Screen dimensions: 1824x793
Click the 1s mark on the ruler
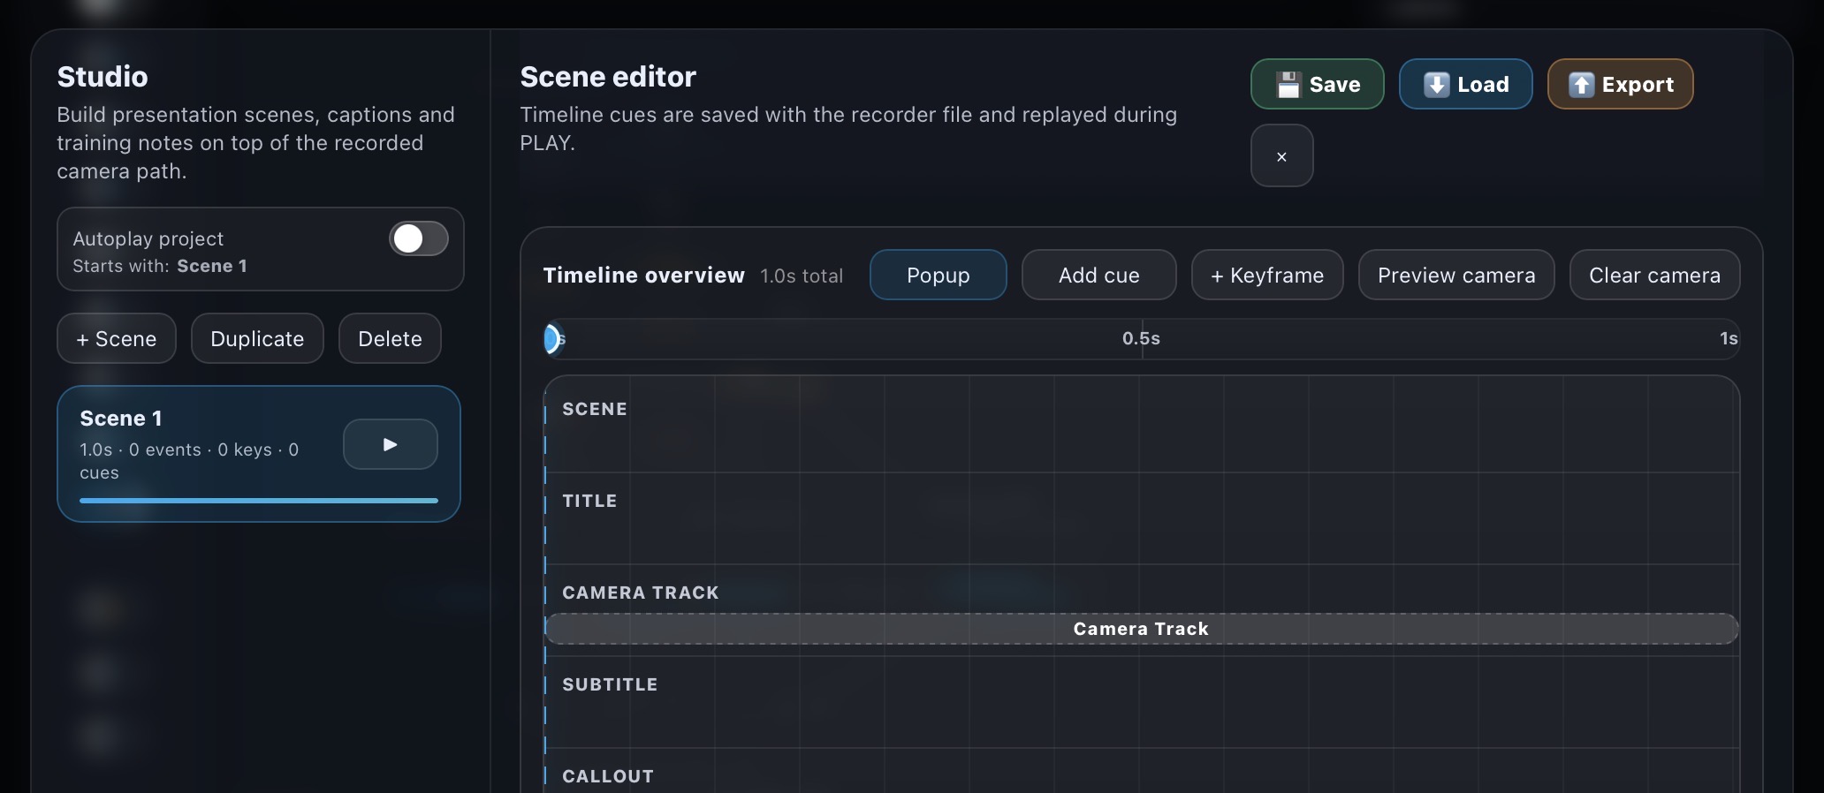tap(1729, 338)
